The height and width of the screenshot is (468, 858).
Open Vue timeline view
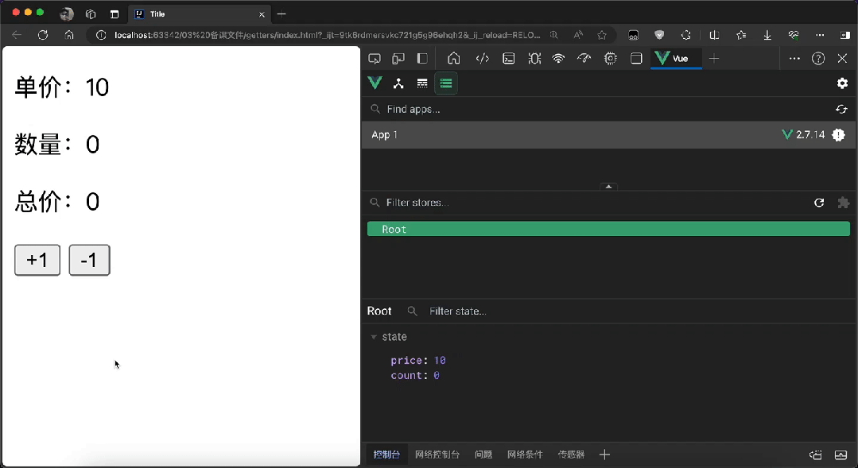[x=422, y=83]
